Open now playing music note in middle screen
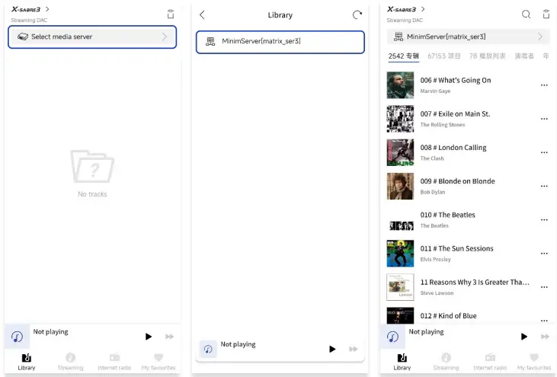The image size is (557, 377). pos(208,350)
